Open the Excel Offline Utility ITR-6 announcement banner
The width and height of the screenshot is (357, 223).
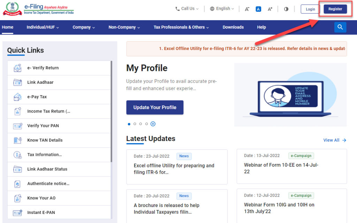pyautogui.click(x=237, y=49)
